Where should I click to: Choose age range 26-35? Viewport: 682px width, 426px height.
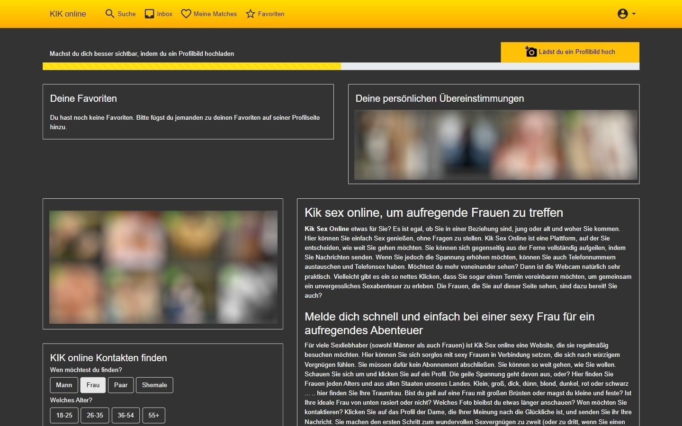95,415
